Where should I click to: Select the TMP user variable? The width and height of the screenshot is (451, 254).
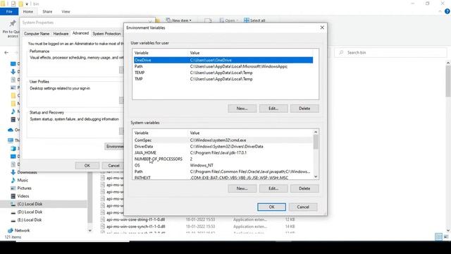(223, 79)
